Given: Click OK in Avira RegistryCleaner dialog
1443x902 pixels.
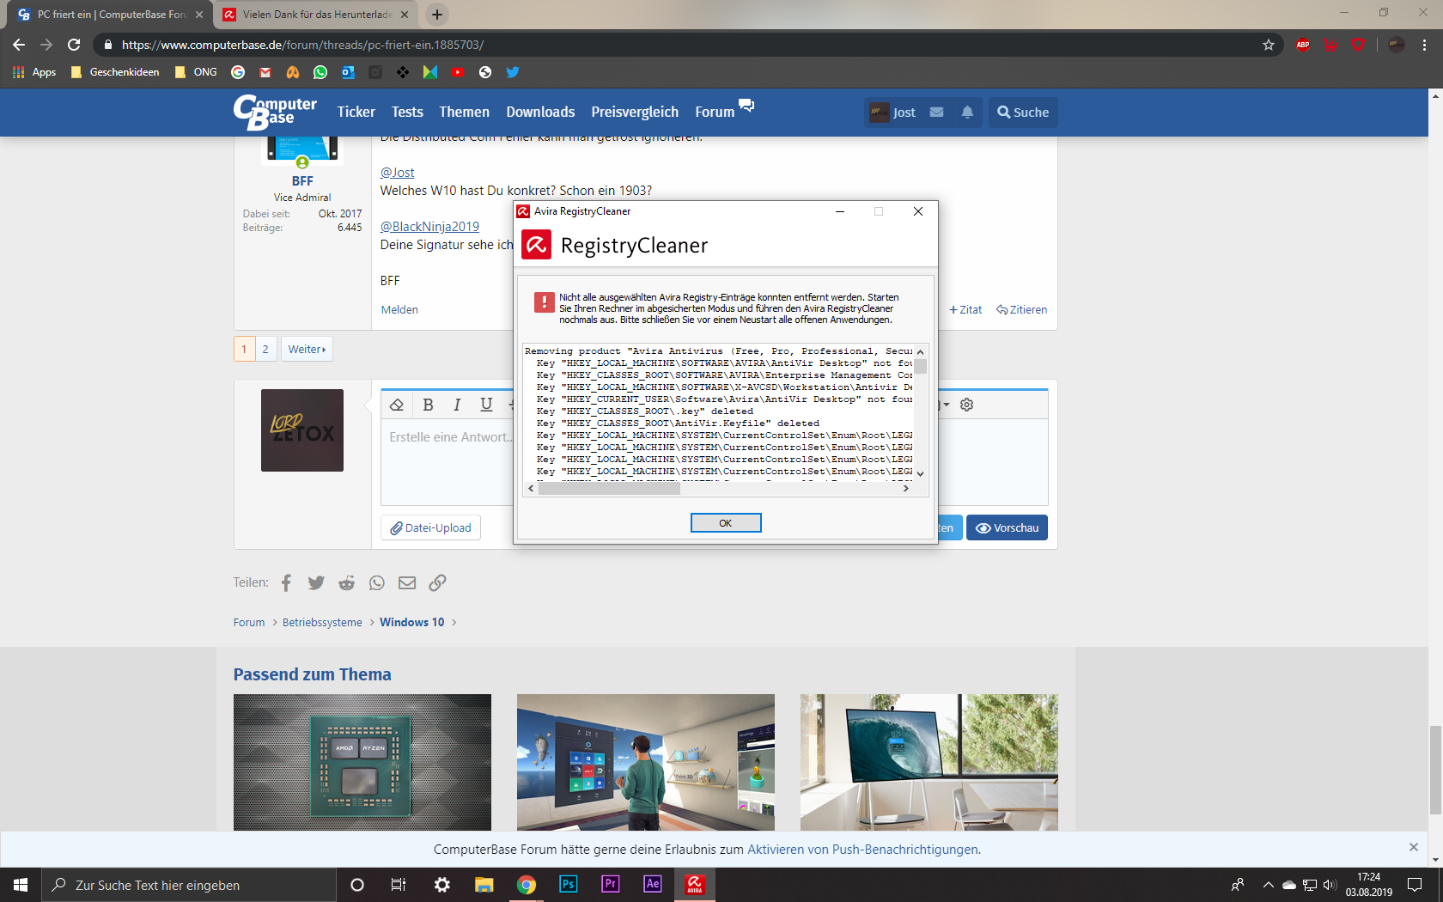Looking at the screenshot, I should click(x=726, y=523).
